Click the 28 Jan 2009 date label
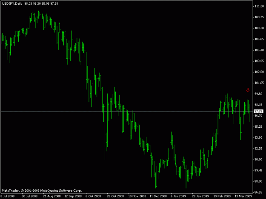This screenshot has height=199, width=266. (x=200, y=196)
